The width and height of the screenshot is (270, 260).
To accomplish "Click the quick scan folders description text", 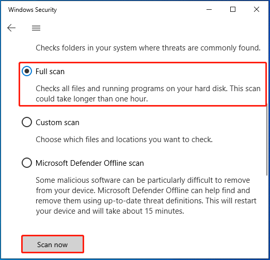I will click(x=148, y=48).
